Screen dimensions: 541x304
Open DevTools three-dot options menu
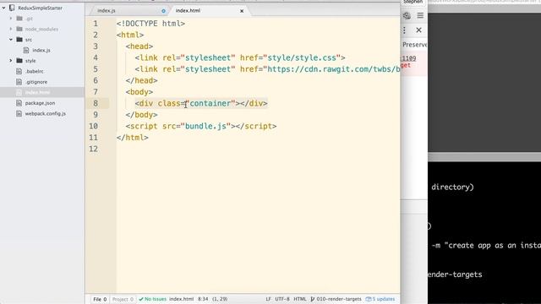coord(404,30)
